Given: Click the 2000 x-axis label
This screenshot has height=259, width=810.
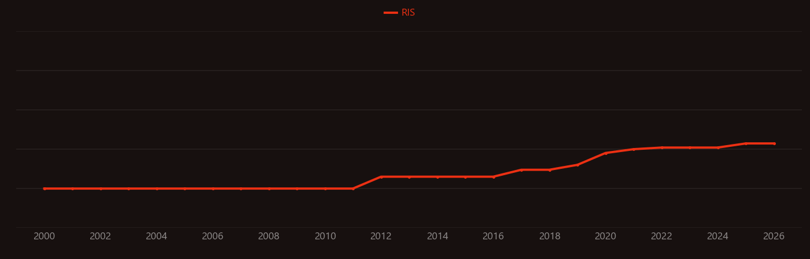Looking at the screenshot, I should [45, 236].
